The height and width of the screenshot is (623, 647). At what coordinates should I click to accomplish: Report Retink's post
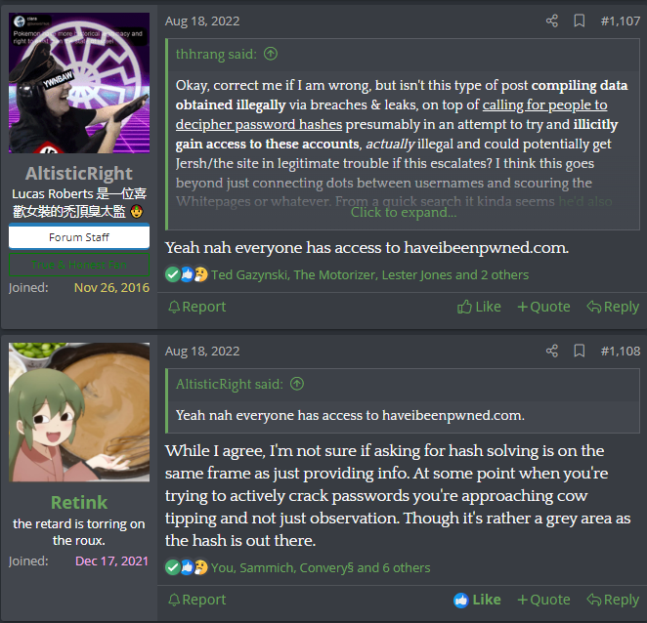(197, 600)
